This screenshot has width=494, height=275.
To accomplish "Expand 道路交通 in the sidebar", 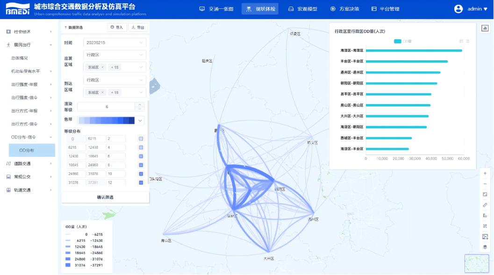I will click(28, 163).
